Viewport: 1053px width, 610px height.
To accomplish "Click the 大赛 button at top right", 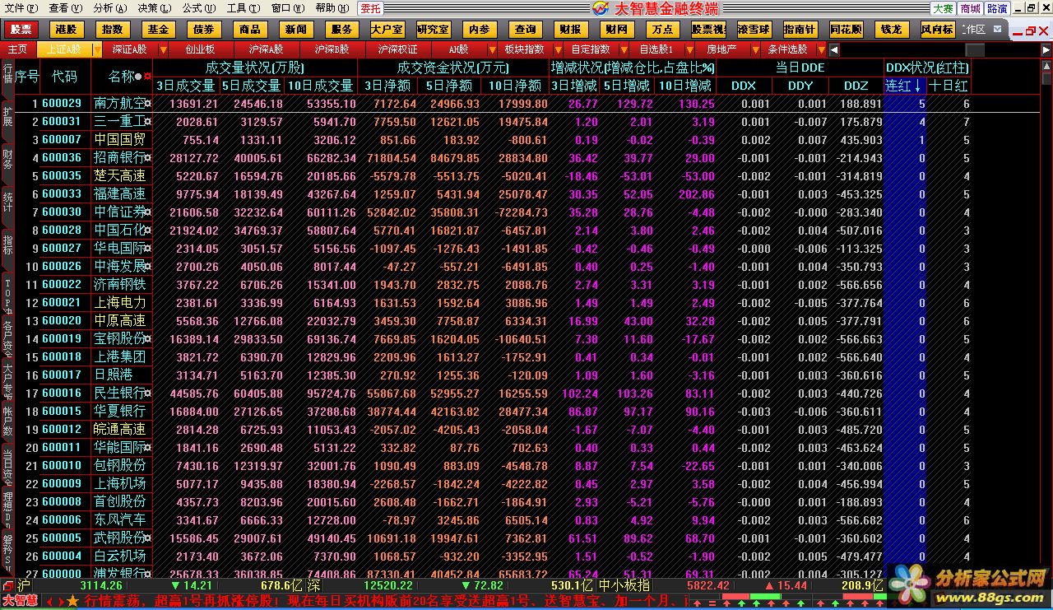I will [x=944, y=8].
